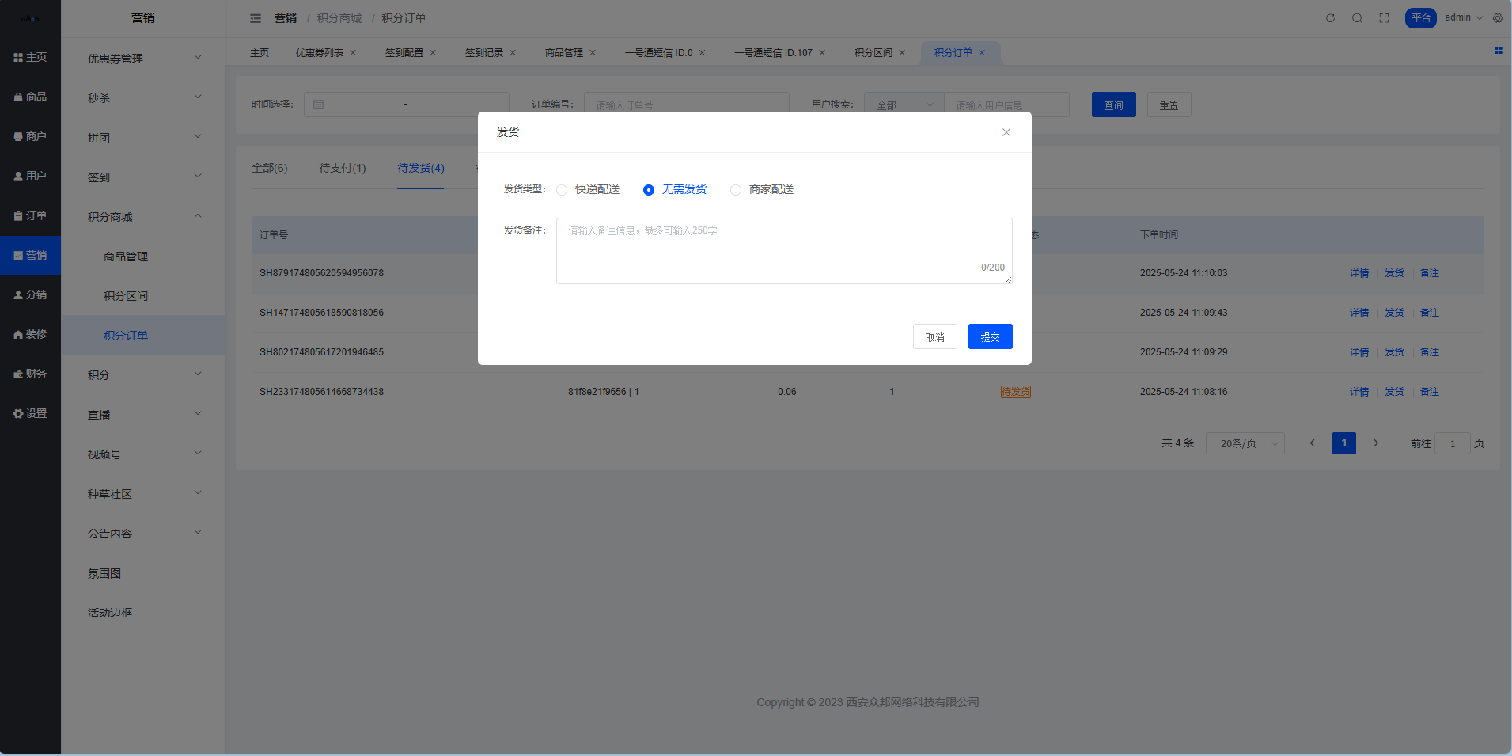The width and height of the screenshot is (1512, 756).
Task: Collapse sidebar with hamburger menu icon
Action: click(x=256, y=18)
